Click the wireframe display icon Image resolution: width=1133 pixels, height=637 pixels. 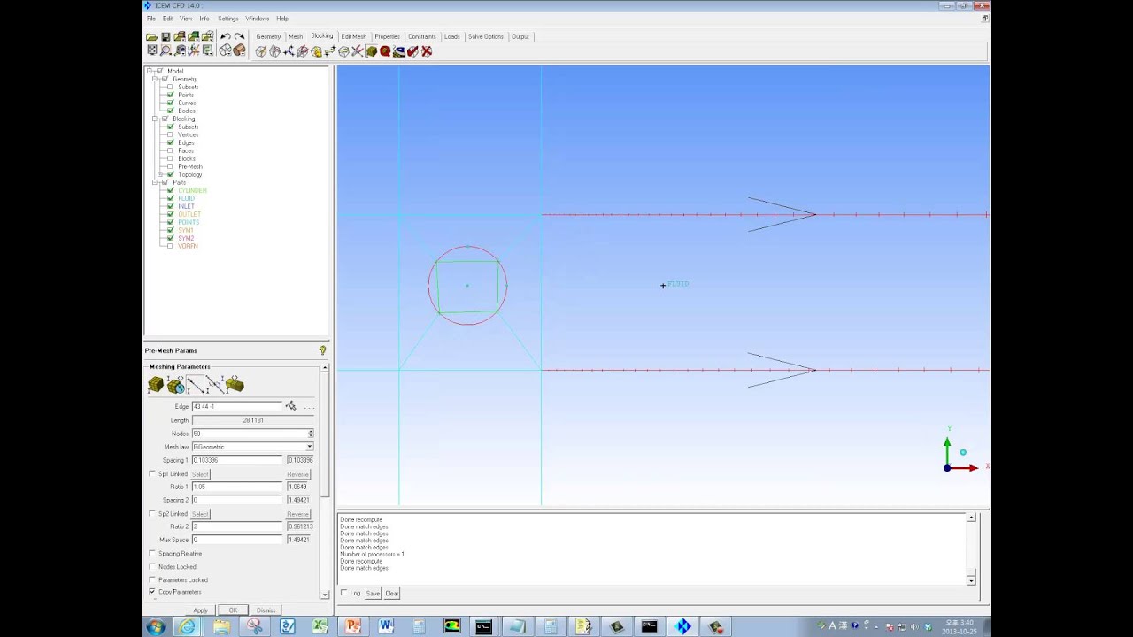(226, 50)
